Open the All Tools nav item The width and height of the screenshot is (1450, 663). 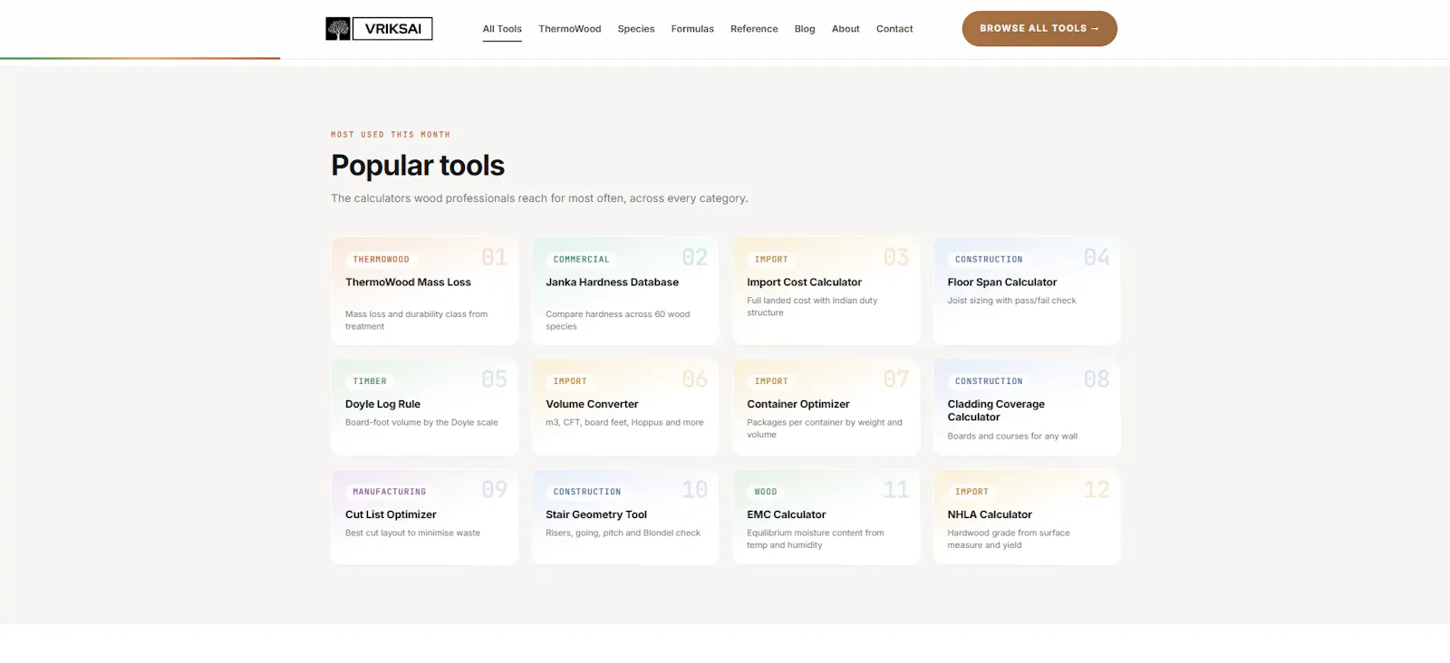(502, 29)
